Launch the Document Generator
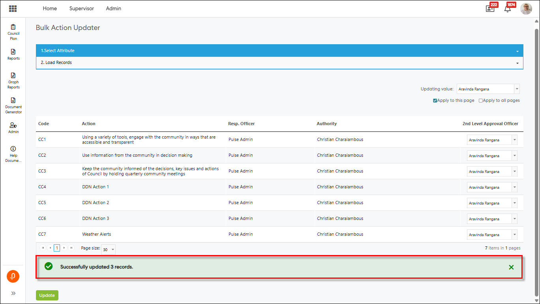This screenshot has height=304, width=540. (x=13, y=105)
